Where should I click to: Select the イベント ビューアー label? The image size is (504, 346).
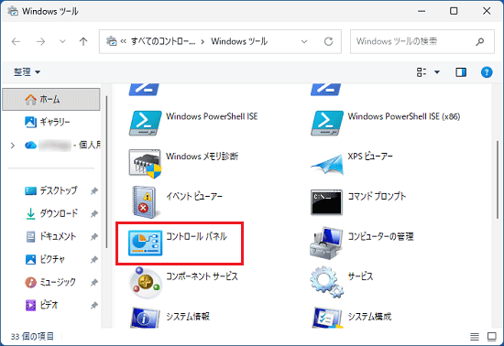point(194,197)
